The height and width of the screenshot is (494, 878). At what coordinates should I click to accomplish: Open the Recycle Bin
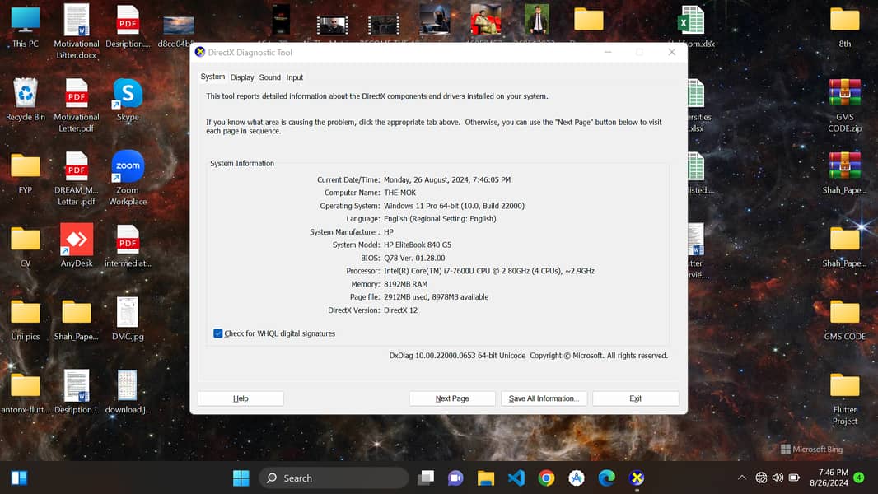click(x=26, y=97)
